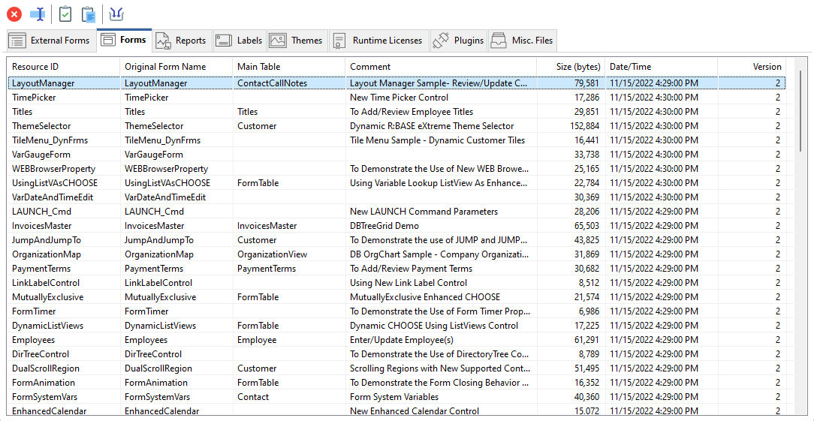Click the Contact main table cell
The width and height of the screenshot is (814, 421).
pyautogui.click(x=253, y=397)
